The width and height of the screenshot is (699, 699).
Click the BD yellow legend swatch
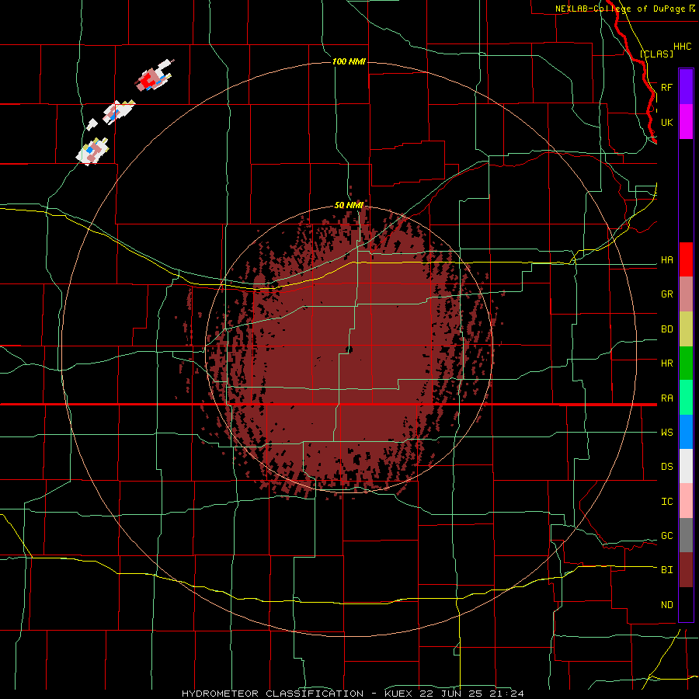686,329
